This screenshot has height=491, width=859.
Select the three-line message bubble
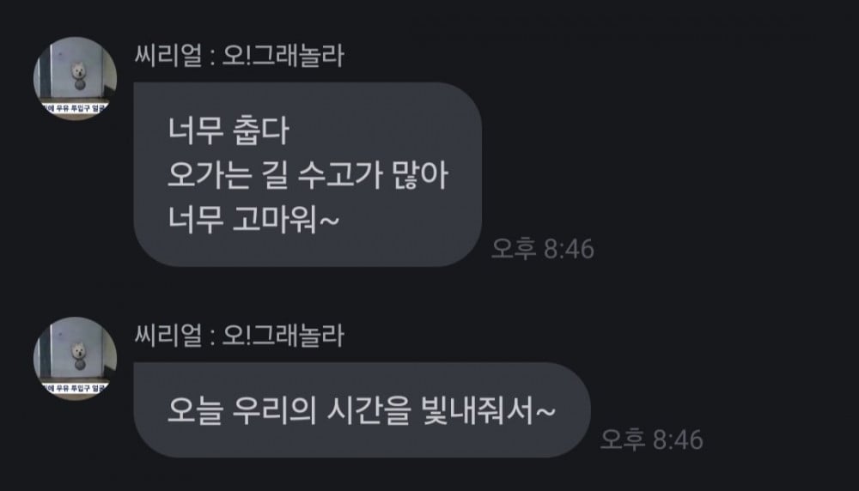(308, 174)
